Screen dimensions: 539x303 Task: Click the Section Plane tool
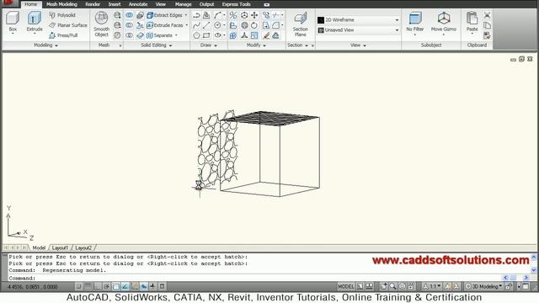[x=300, y=24]
